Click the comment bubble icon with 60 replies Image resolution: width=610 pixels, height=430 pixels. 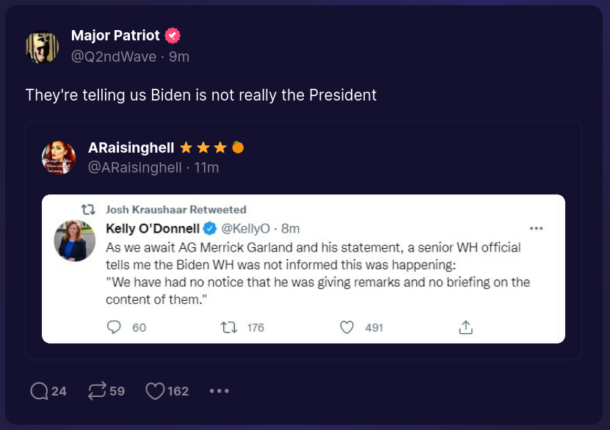(114, 327)
